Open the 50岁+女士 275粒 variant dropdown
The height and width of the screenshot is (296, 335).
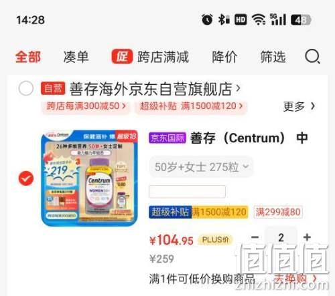pyautogui.click(x=201, y=167)
